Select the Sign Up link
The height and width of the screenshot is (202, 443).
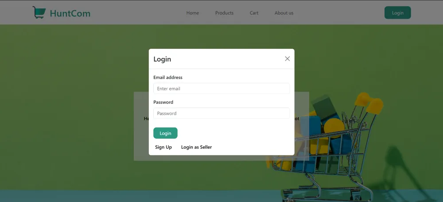click(163, 147)
